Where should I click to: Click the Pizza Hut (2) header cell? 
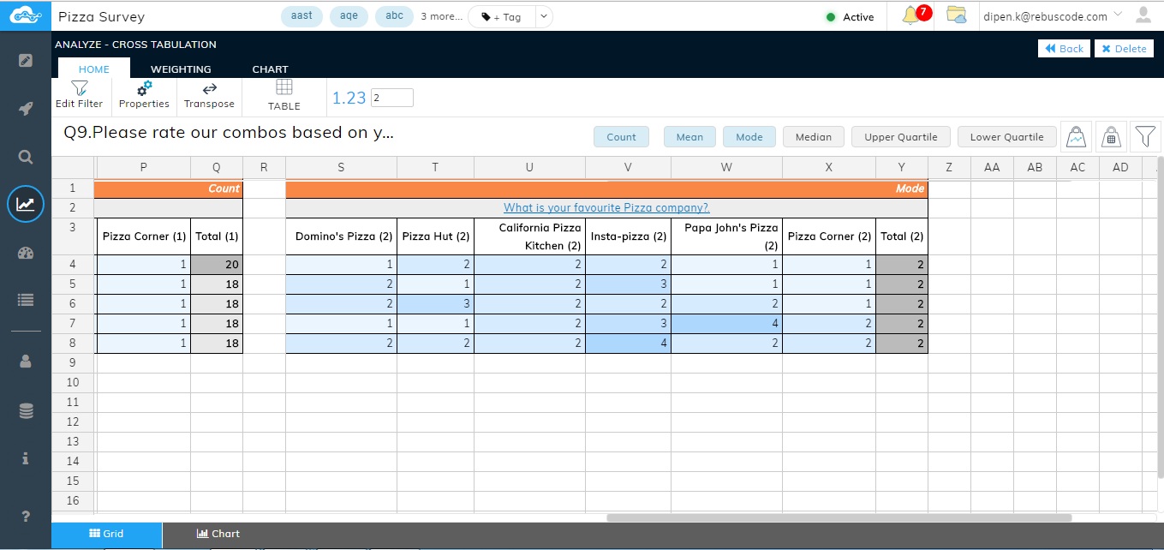point(435,236)
